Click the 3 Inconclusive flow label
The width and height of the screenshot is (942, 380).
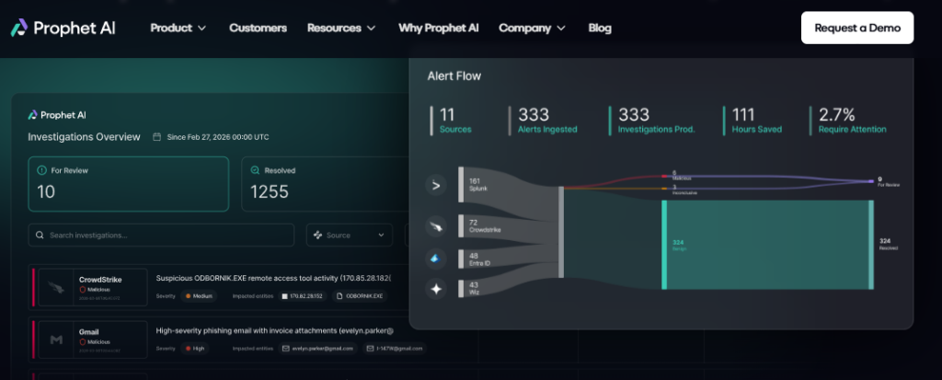[684, 190]
